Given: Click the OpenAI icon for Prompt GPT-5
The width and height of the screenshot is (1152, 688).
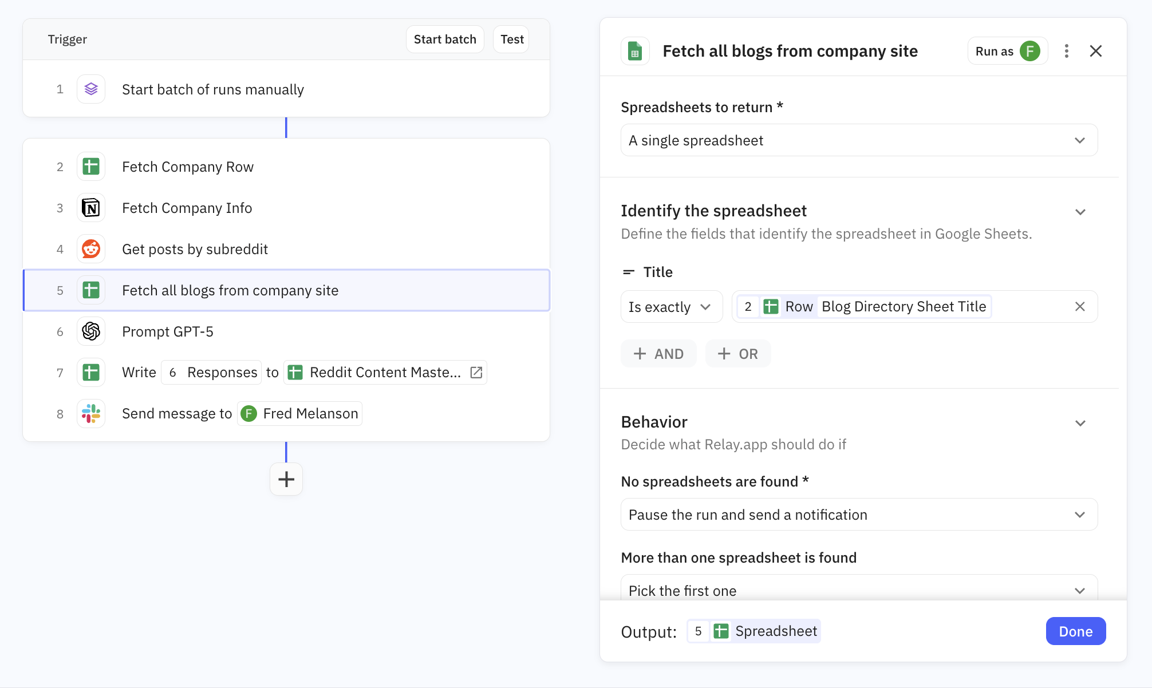Looking at the screenshot, I should pos(91,331).
